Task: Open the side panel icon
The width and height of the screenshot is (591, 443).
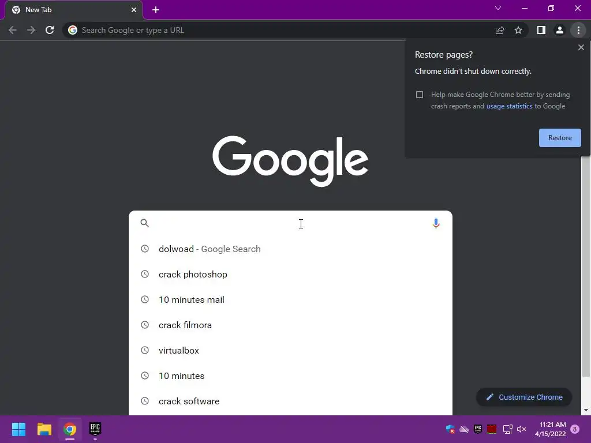Action: 541,30
